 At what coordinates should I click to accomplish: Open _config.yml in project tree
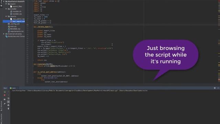click(x=15, y=24)
